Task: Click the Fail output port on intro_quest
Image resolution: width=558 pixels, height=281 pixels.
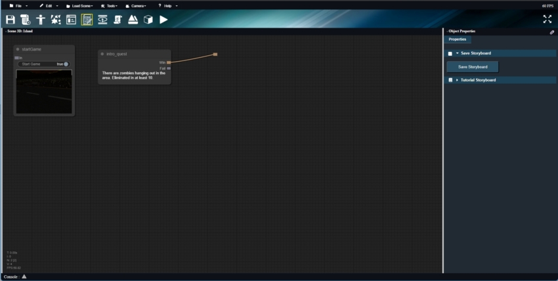Action: tap(169, 68)
